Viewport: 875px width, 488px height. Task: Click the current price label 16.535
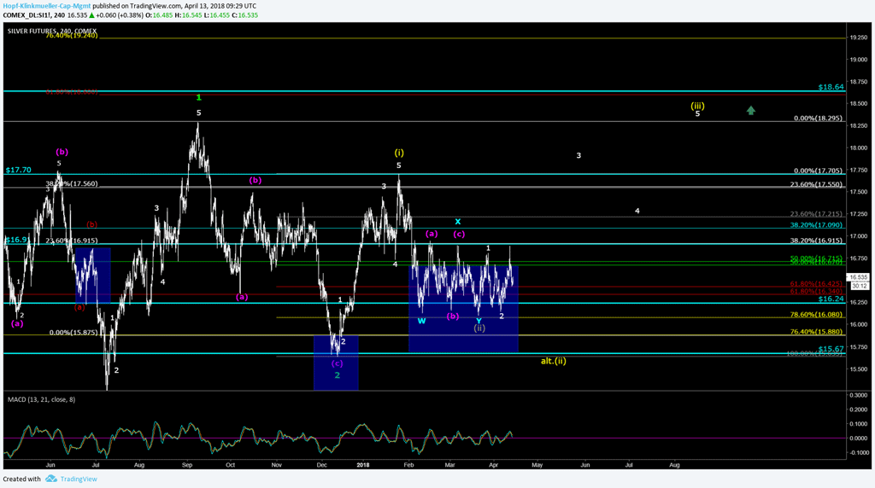[857, 277]
